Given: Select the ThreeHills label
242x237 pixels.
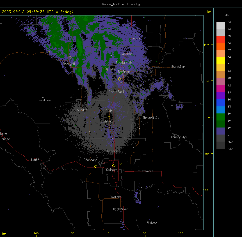Looking at the screenshot, I should click(x=151, y=118).
